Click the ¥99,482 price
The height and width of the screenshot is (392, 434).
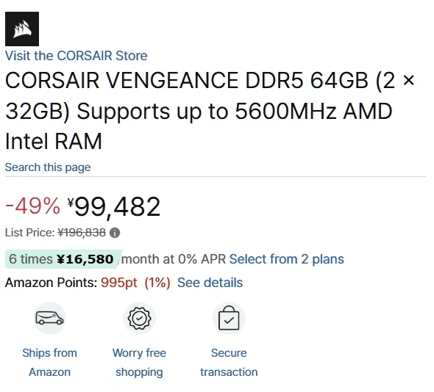tap(114, 206)
